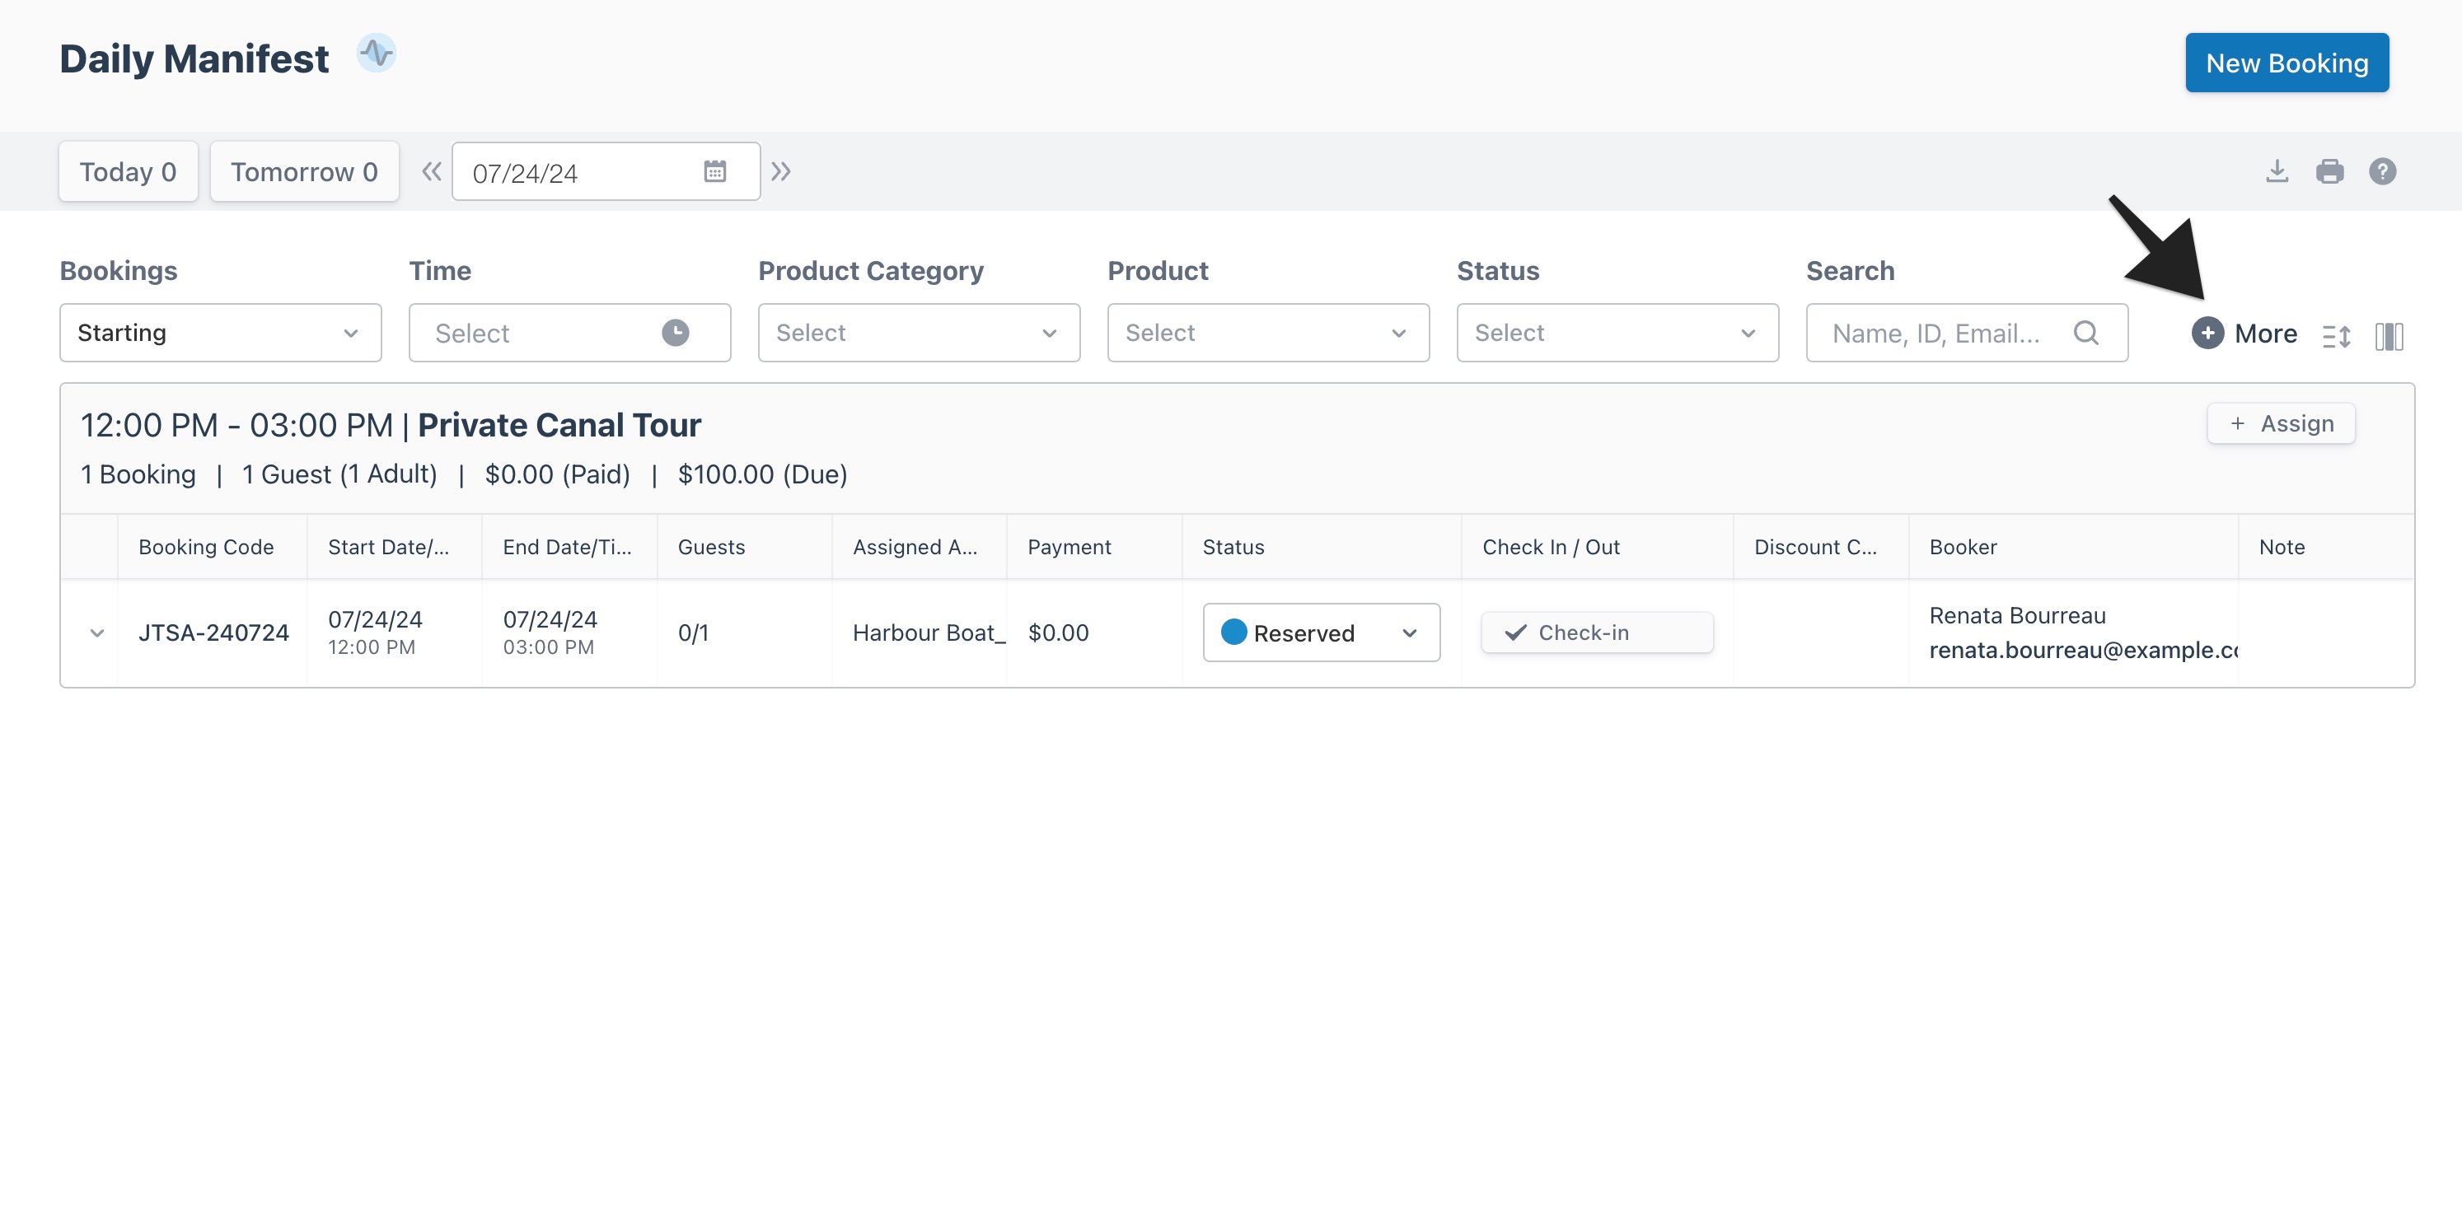Click booking code JTSA-240724
Viewport: 2462px width, 1209px height.
pyautogui.click(x=213, y=633)
